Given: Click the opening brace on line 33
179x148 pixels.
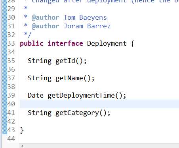Looking at the screenshot, I should click(x=133, y=44).
